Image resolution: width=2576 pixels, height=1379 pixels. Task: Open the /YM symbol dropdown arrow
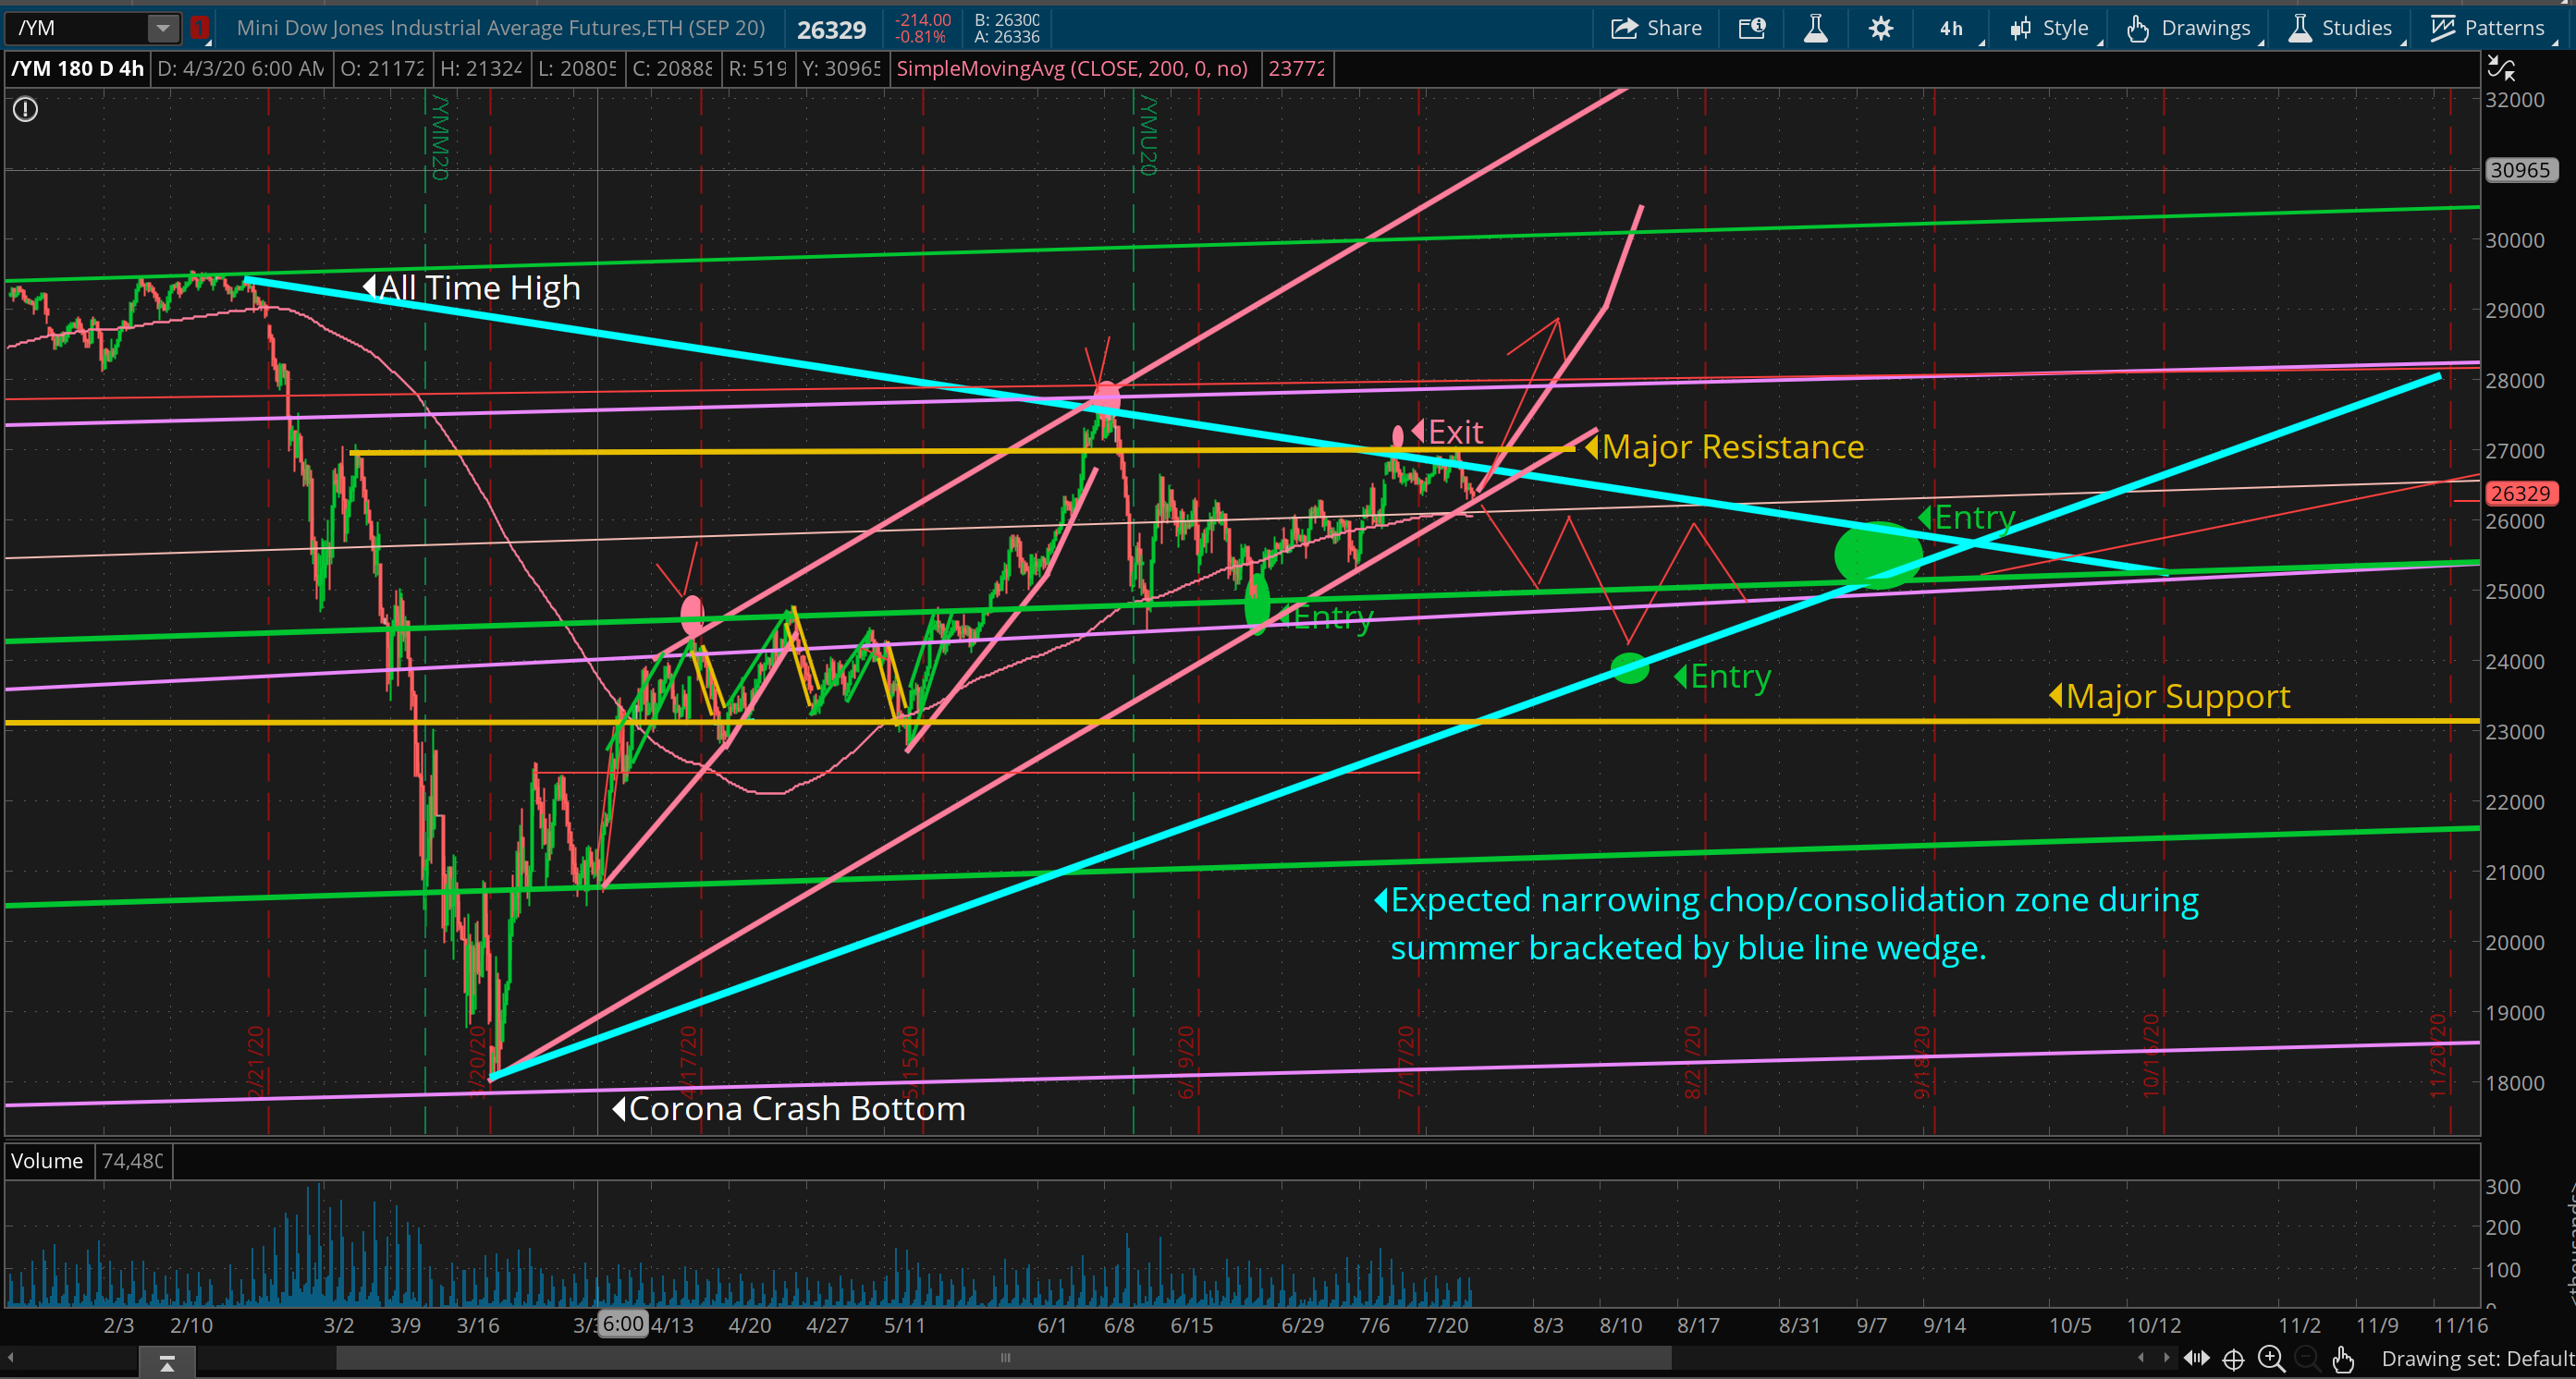coord(162,28)
